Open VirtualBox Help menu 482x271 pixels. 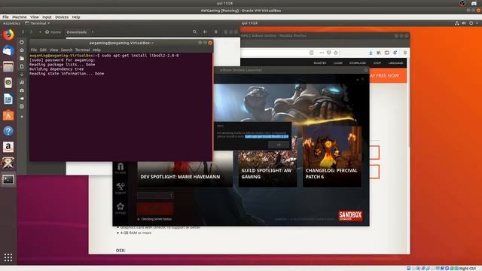[x=76, y=17]
